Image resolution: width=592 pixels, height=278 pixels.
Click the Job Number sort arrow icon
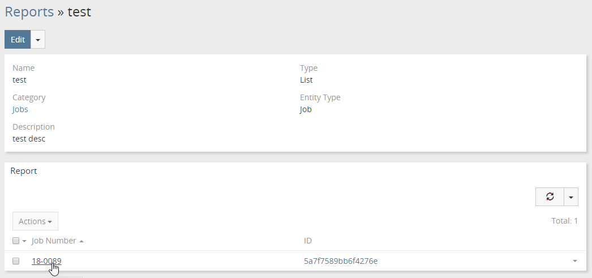pyautogui.click(x=81, y=241)
